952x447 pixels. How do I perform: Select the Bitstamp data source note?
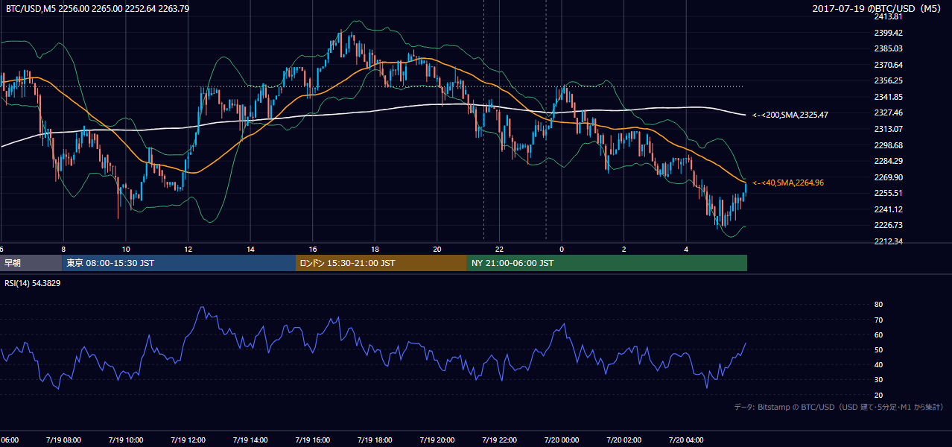(839, 407)
